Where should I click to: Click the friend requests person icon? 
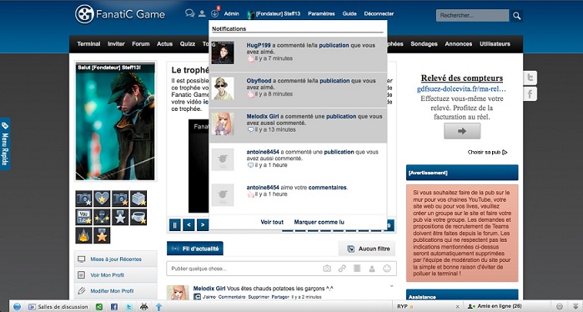[x=202, y=13]
